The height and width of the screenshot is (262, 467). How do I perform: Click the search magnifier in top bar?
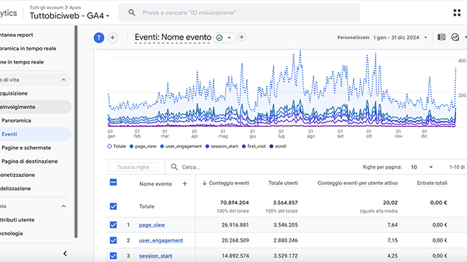pyautogui.click(x=132, y=13)
